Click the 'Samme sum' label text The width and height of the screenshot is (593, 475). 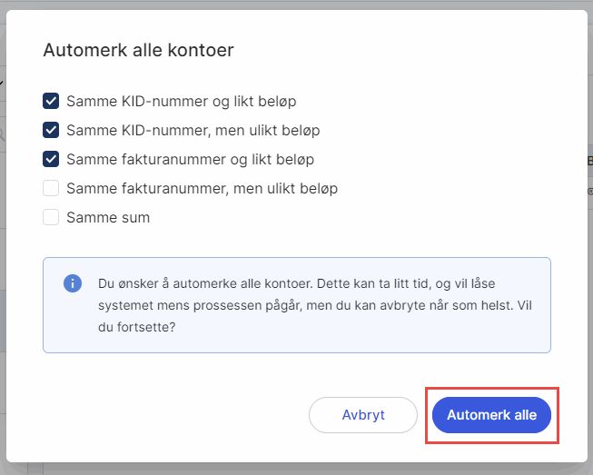[108, 217]
